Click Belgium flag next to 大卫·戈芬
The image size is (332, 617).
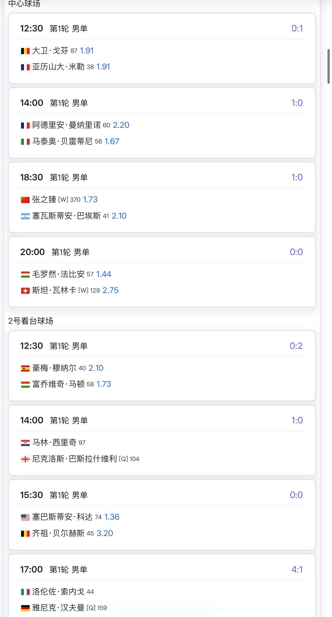point(25,51)
